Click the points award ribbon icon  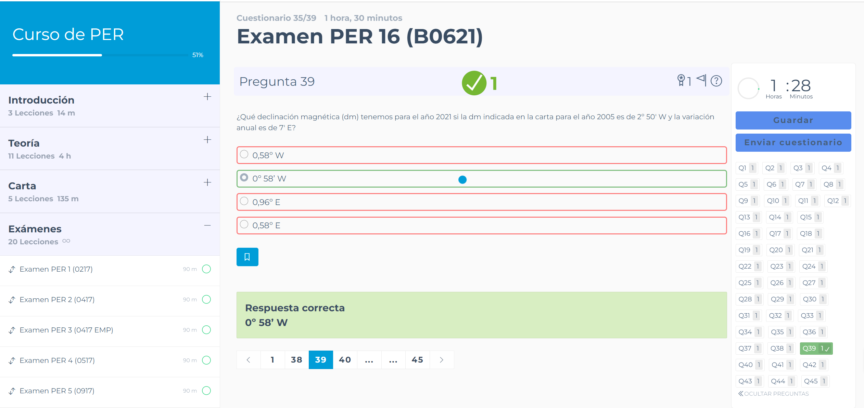click(681, 81)
